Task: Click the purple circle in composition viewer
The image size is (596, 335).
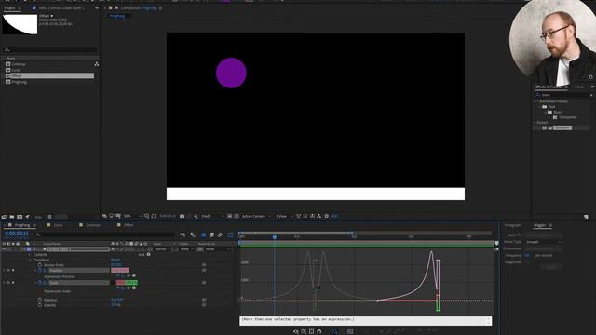Action: (x=231, y=73)
